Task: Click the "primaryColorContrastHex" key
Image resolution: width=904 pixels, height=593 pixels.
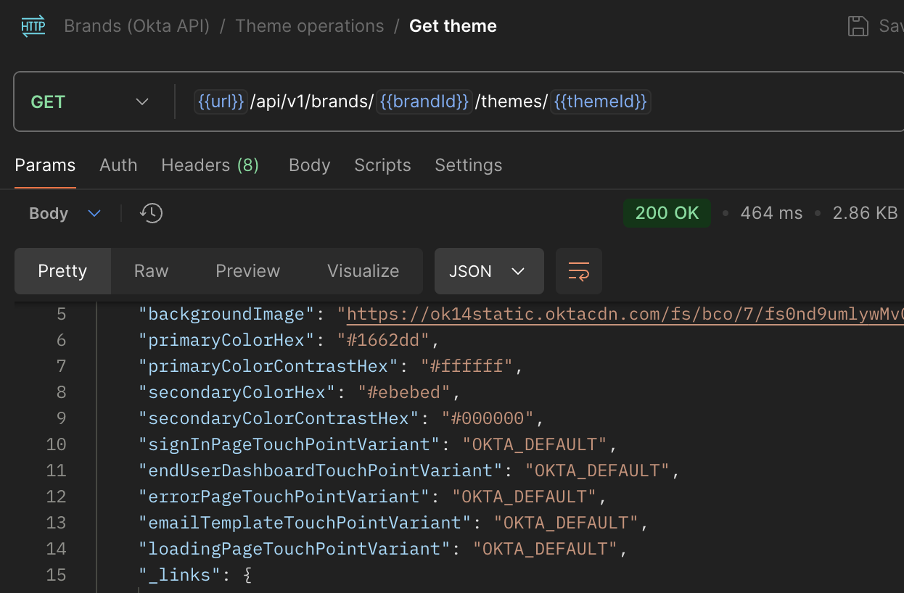Action: point(268,366)
